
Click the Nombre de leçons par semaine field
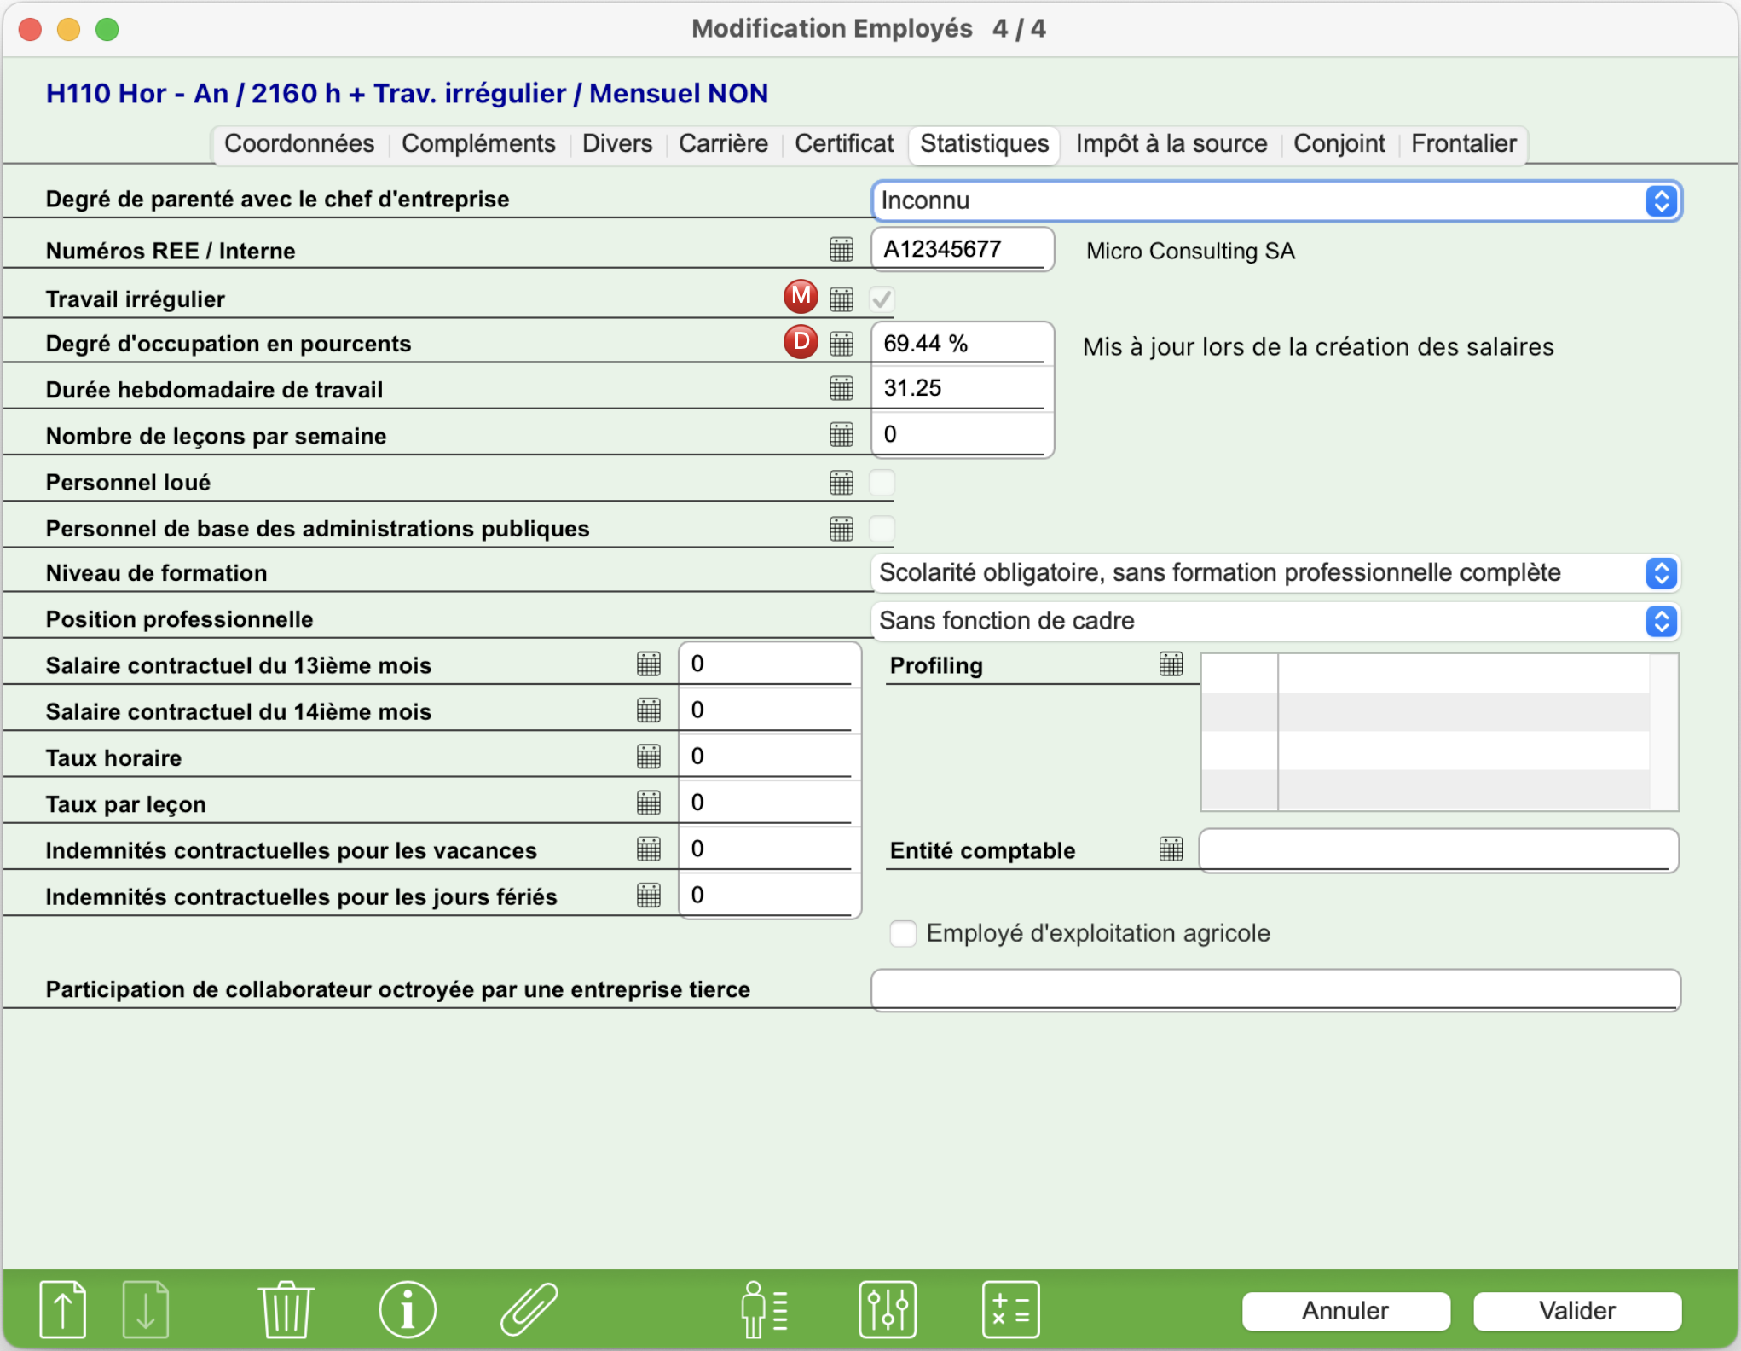click(963, 434)
